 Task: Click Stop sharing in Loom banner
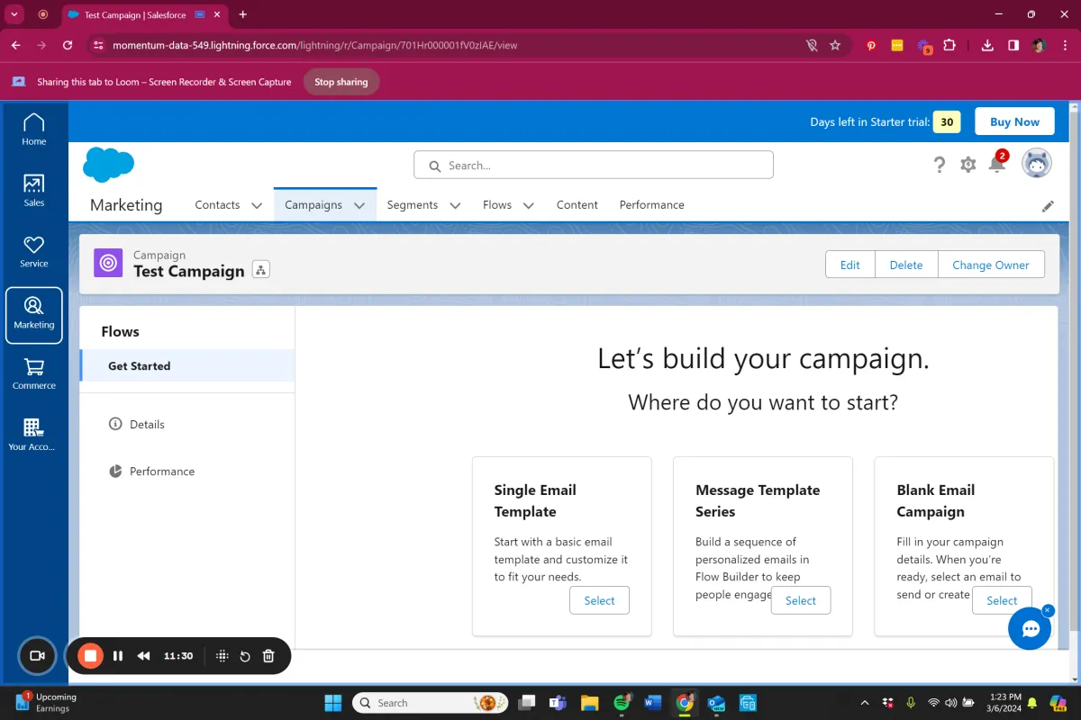[x=341, y=82]
